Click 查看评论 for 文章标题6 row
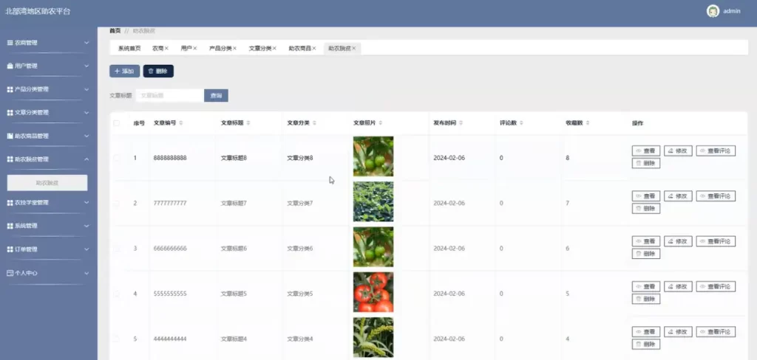757x360 pixels. 716,241
